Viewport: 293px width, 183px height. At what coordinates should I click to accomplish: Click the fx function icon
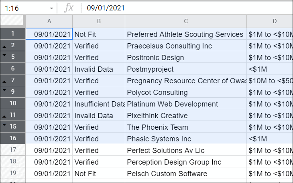(69, 8)
